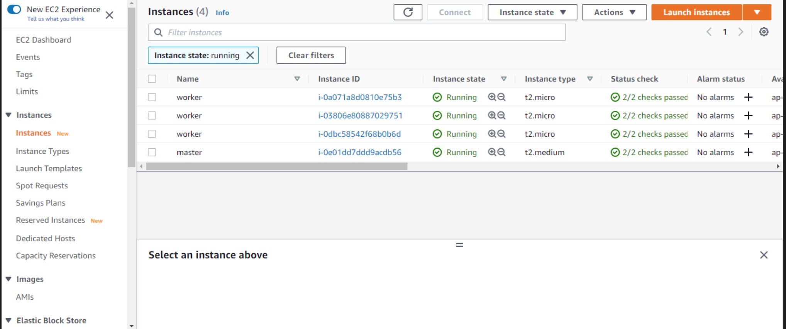
Task: Navigate to Spot Requests page
Action: point(42,186)
